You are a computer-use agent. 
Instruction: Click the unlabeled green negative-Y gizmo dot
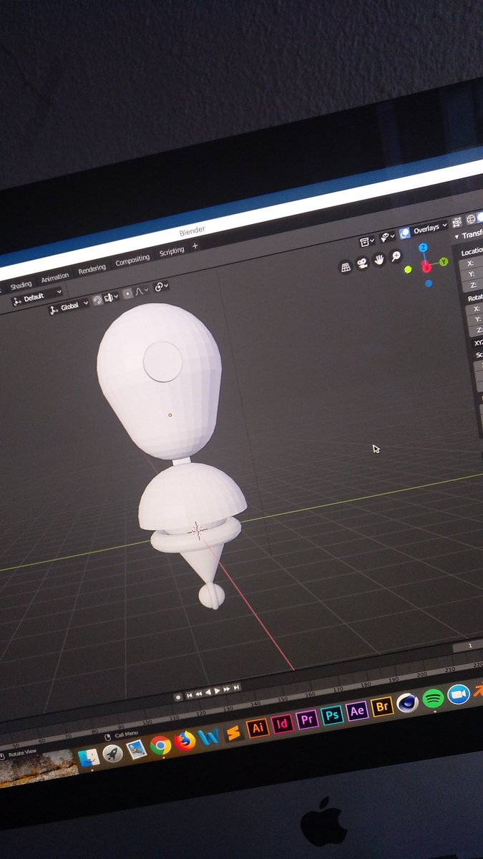coord(408,270)
